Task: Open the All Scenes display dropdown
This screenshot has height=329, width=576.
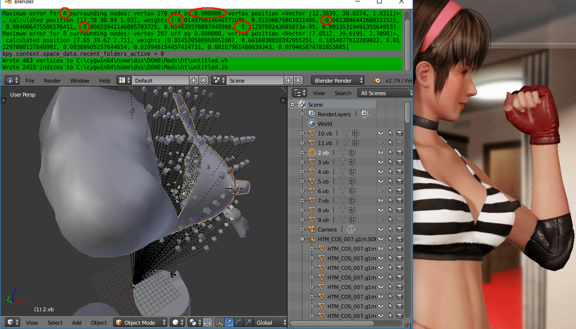Action: (x=384, y=93)
